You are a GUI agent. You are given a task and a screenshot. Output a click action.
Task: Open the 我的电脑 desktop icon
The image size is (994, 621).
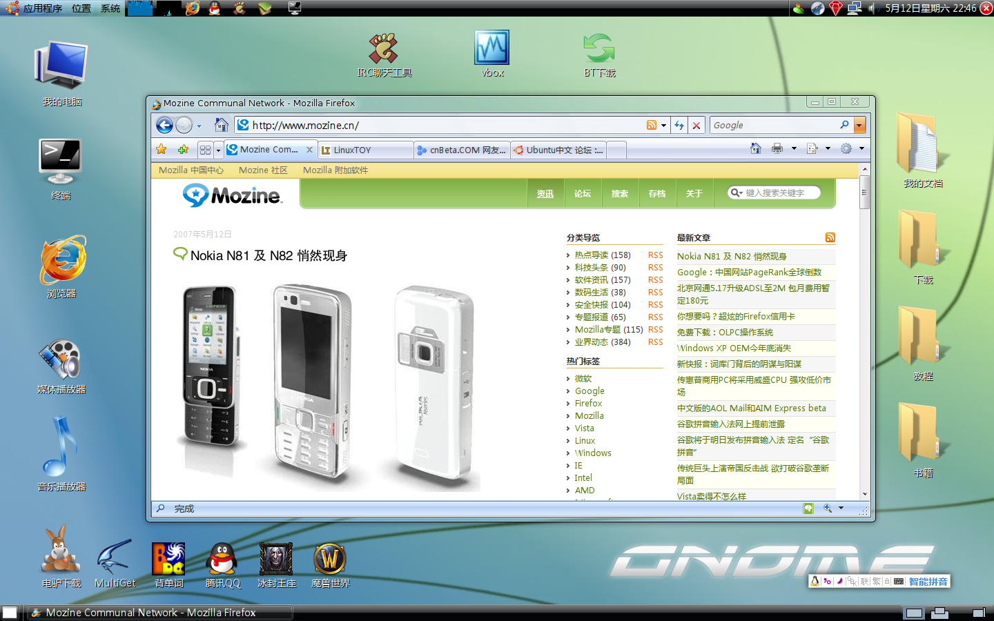click(62, 74)
